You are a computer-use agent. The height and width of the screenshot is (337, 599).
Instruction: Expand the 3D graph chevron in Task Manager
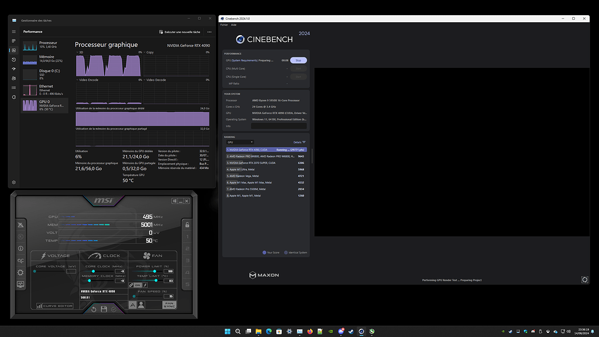[77, 53]
